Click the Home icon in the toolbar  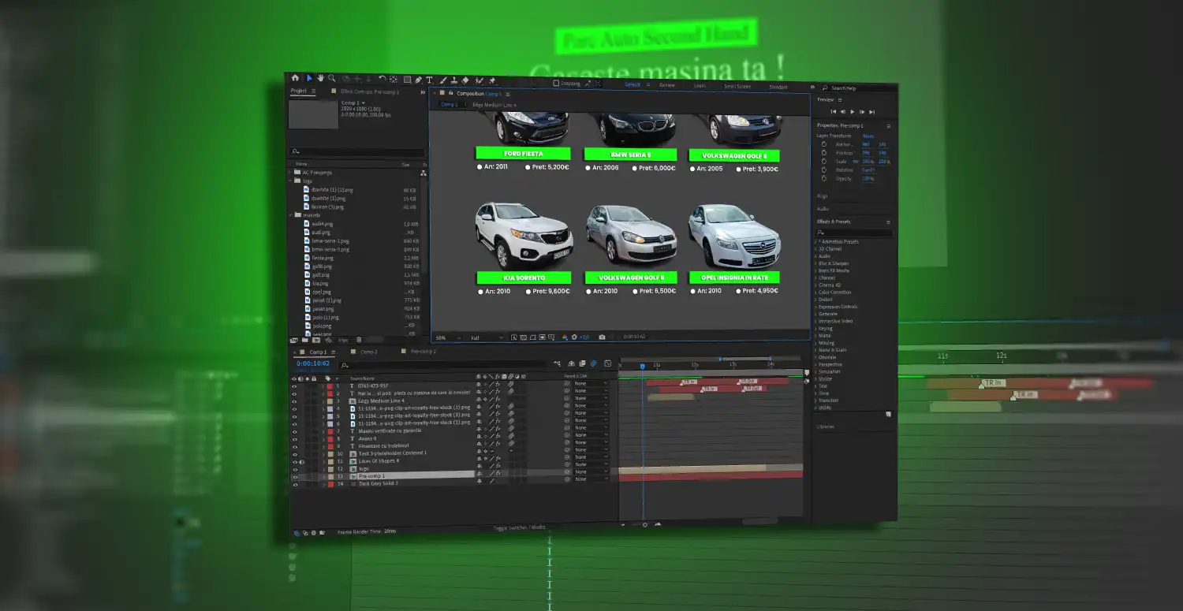point(295,78)
